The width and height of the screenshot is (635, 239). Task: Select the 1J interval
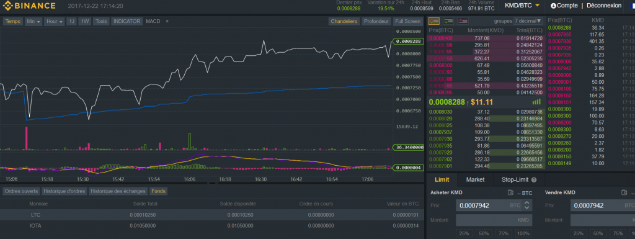tap(72, 21)
